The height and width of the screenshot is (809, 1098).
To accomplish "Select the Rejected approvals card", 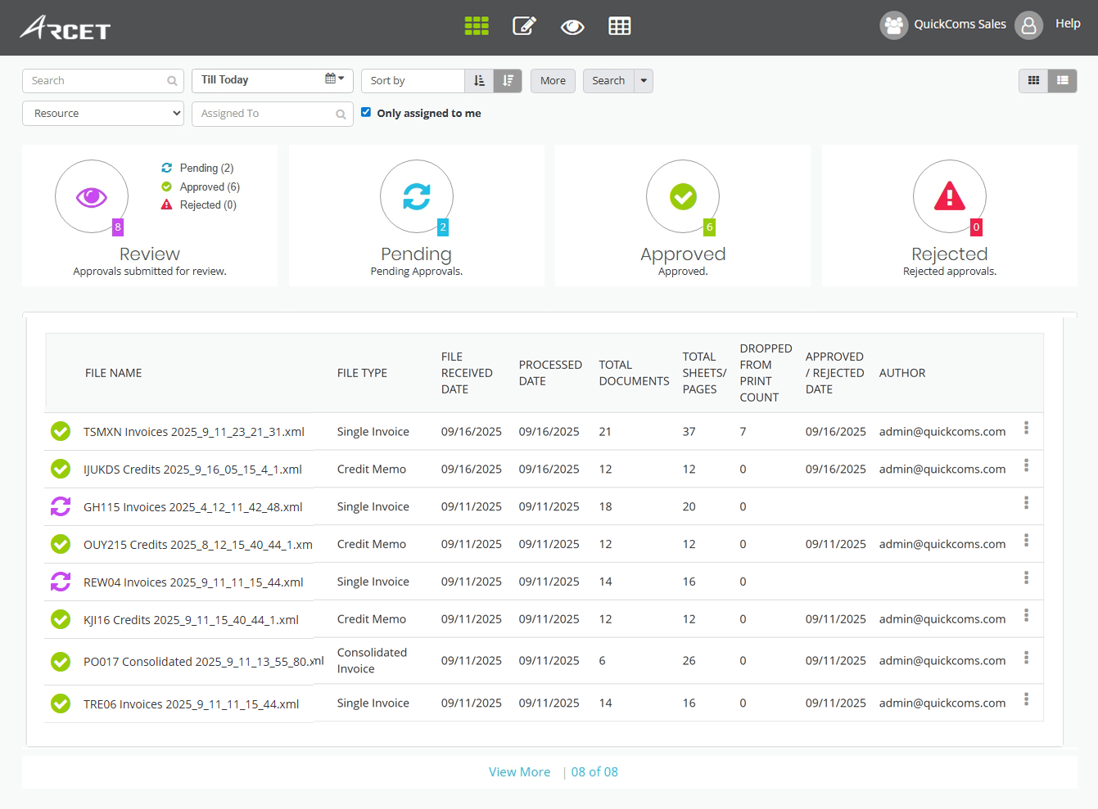I will click(x=949, y=216).
